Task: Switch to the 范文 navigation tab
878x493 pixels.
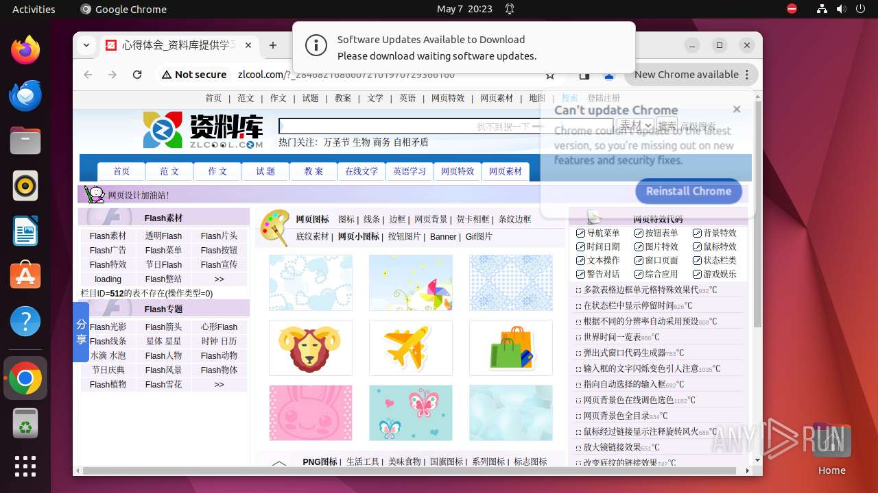Action: click(169, 171)
